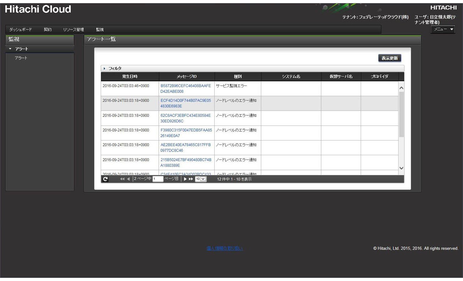Select the アラート item beneath the sidebar section
This screenshot has height=281, width=463.
pos(21,58)
